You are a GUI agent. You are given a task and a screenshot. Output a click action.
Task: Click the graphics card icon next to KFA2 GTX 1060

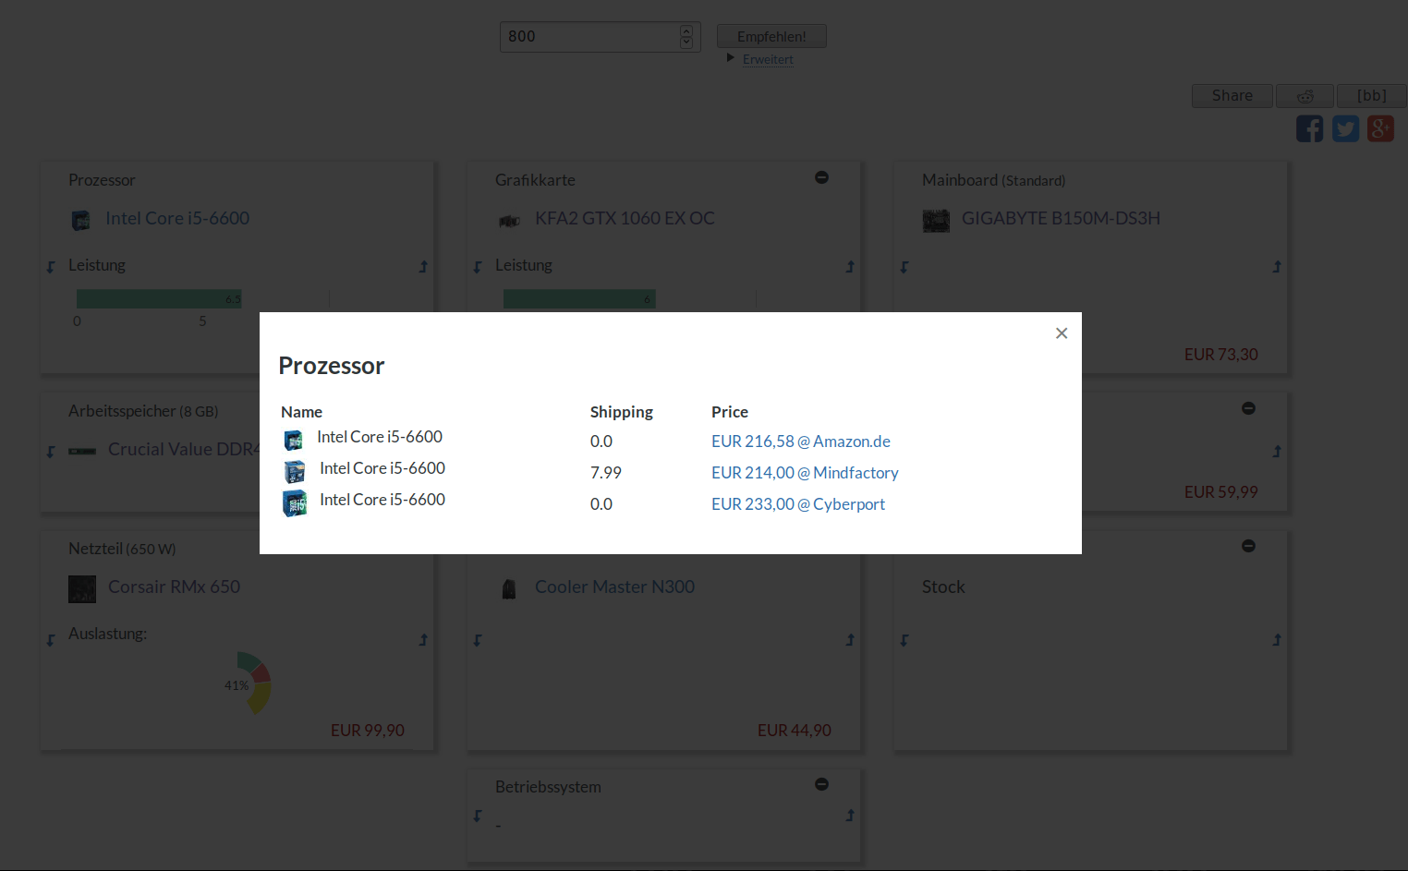(509, 221)
